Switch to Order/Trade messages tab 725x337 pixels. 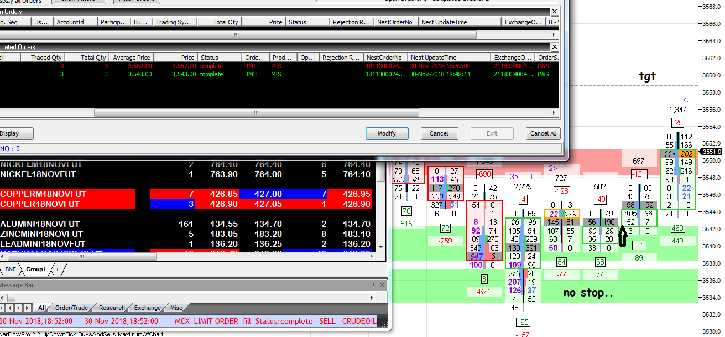[71, 308]
